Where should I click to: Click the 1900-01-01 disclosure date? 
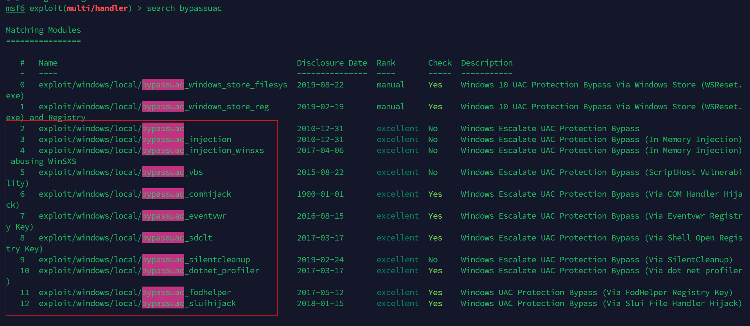click(x=320, y=194)
